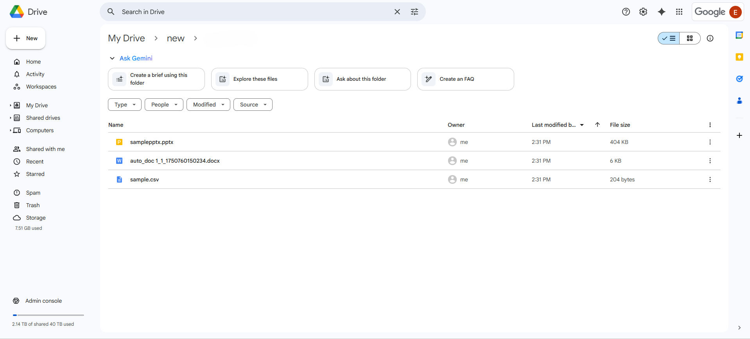Open the People filter dropdown

click(x=164, y=105)
